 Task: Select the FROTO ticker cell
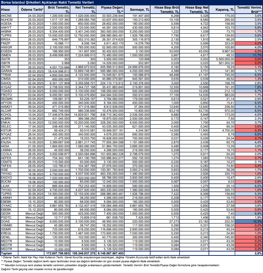[9, 95]
